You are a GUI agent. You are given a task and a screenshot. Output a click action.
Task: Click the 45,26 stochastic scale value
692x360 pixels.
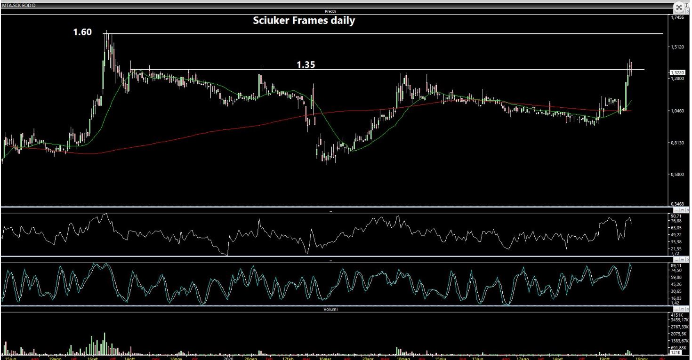pos(676,284)
